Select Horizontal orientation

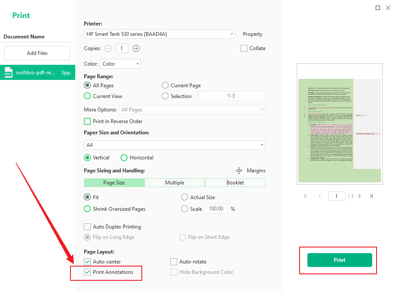click(124, 158)
